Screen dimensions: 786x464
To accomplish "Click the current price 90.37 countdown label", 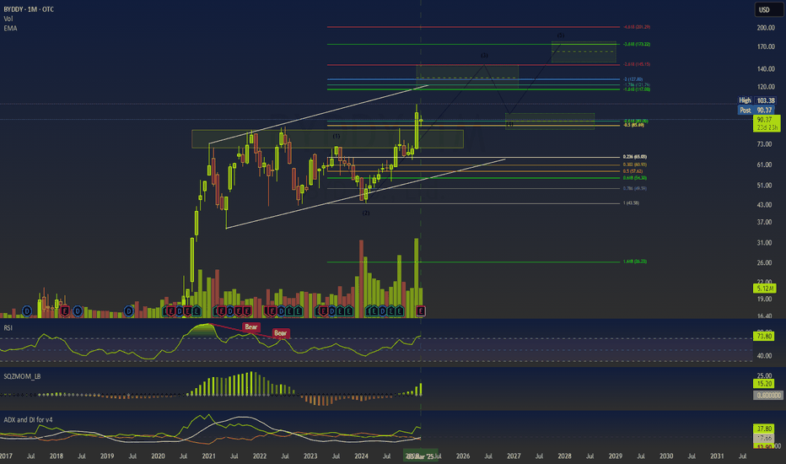I will click(x=767, y=123).
